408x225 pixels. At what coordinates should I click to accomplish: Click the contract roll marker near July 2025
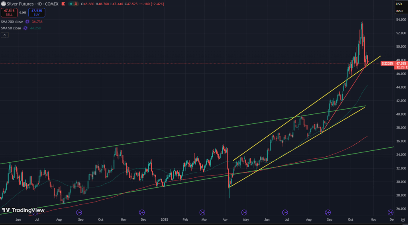coord(285,212)
